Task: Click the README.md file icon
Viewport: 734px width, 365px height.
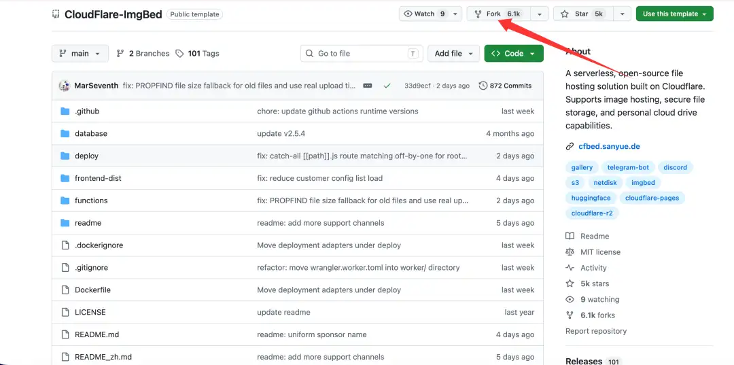Action: point(65,334)
